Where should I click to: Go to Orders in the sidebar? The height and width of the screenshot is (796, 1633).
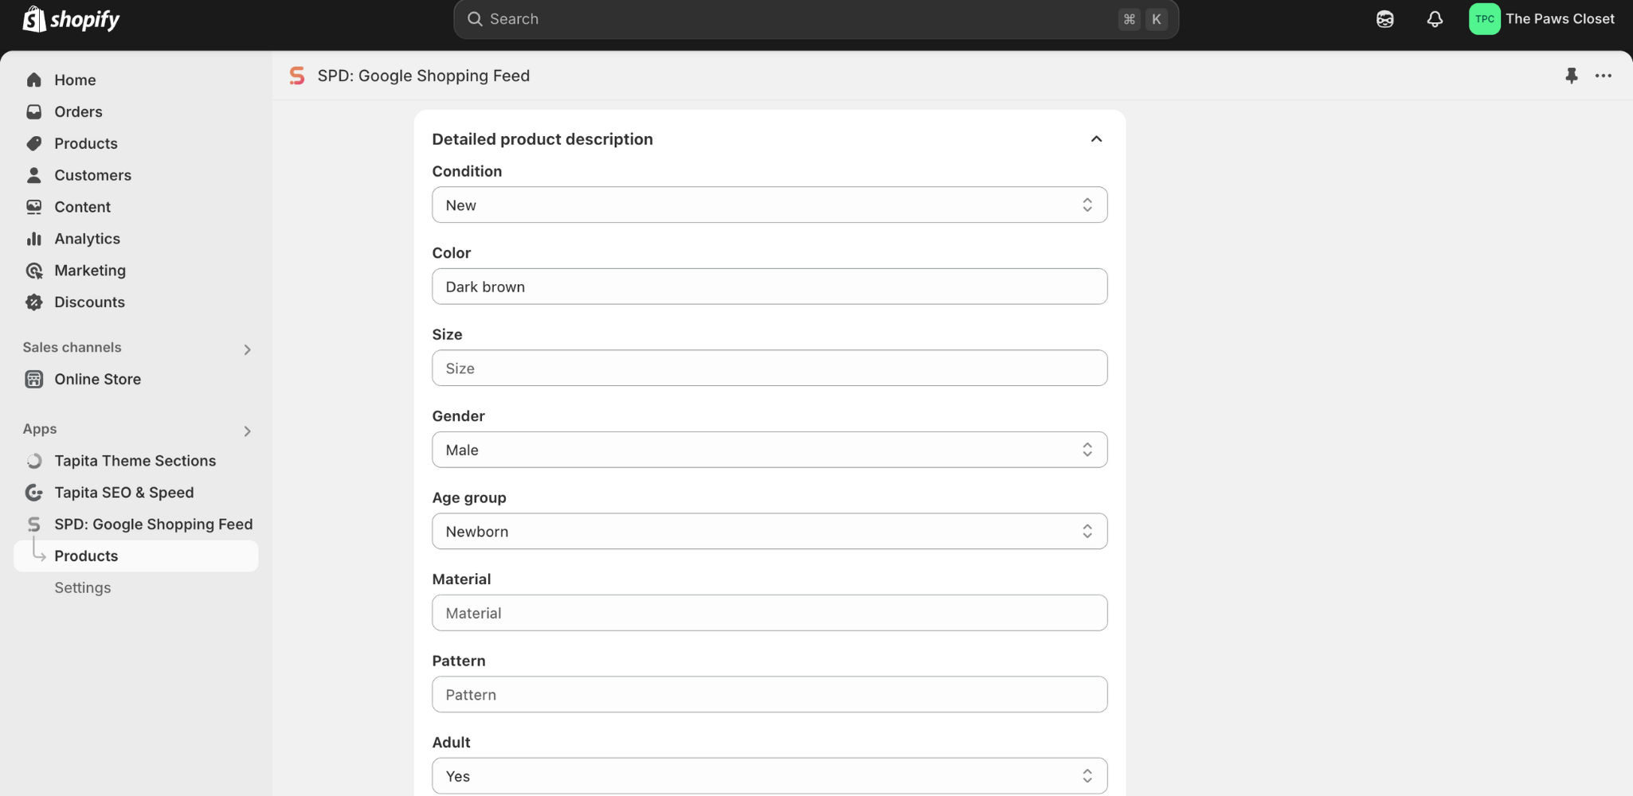pyautogui.click(x=78, y=111)
